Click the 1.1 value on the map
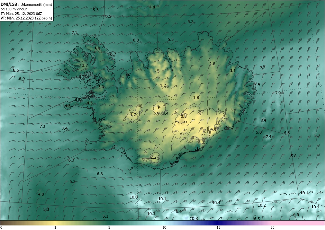The image size is (325, 230). point(157,108)
